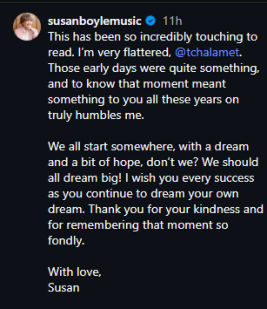Click the line "for remembering that moment so"
267x309 pixels.
[x=138, y=225]
